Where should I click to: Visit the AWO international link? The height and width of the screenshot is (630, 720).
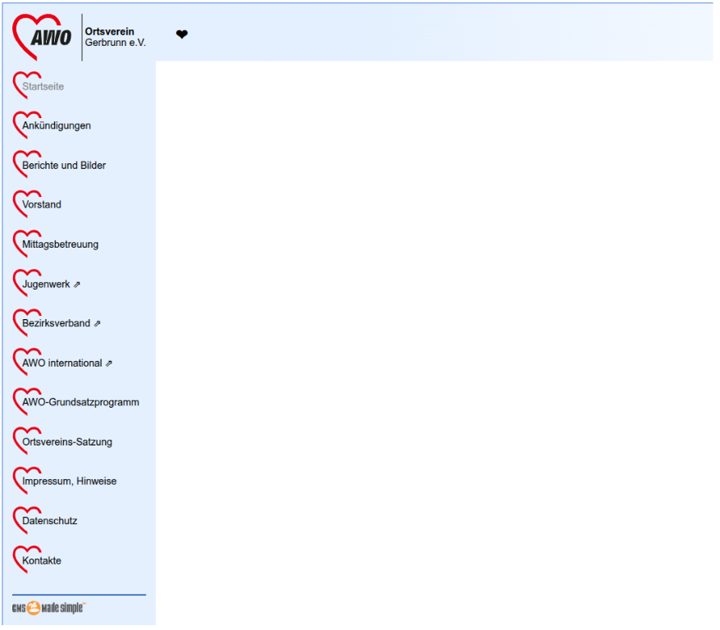pos(62,363)
